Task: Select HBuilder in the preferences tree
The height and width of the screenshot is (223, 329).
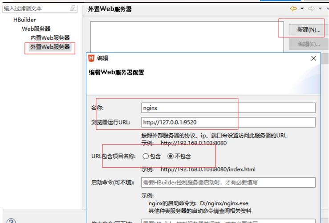Action: [24, 20]
